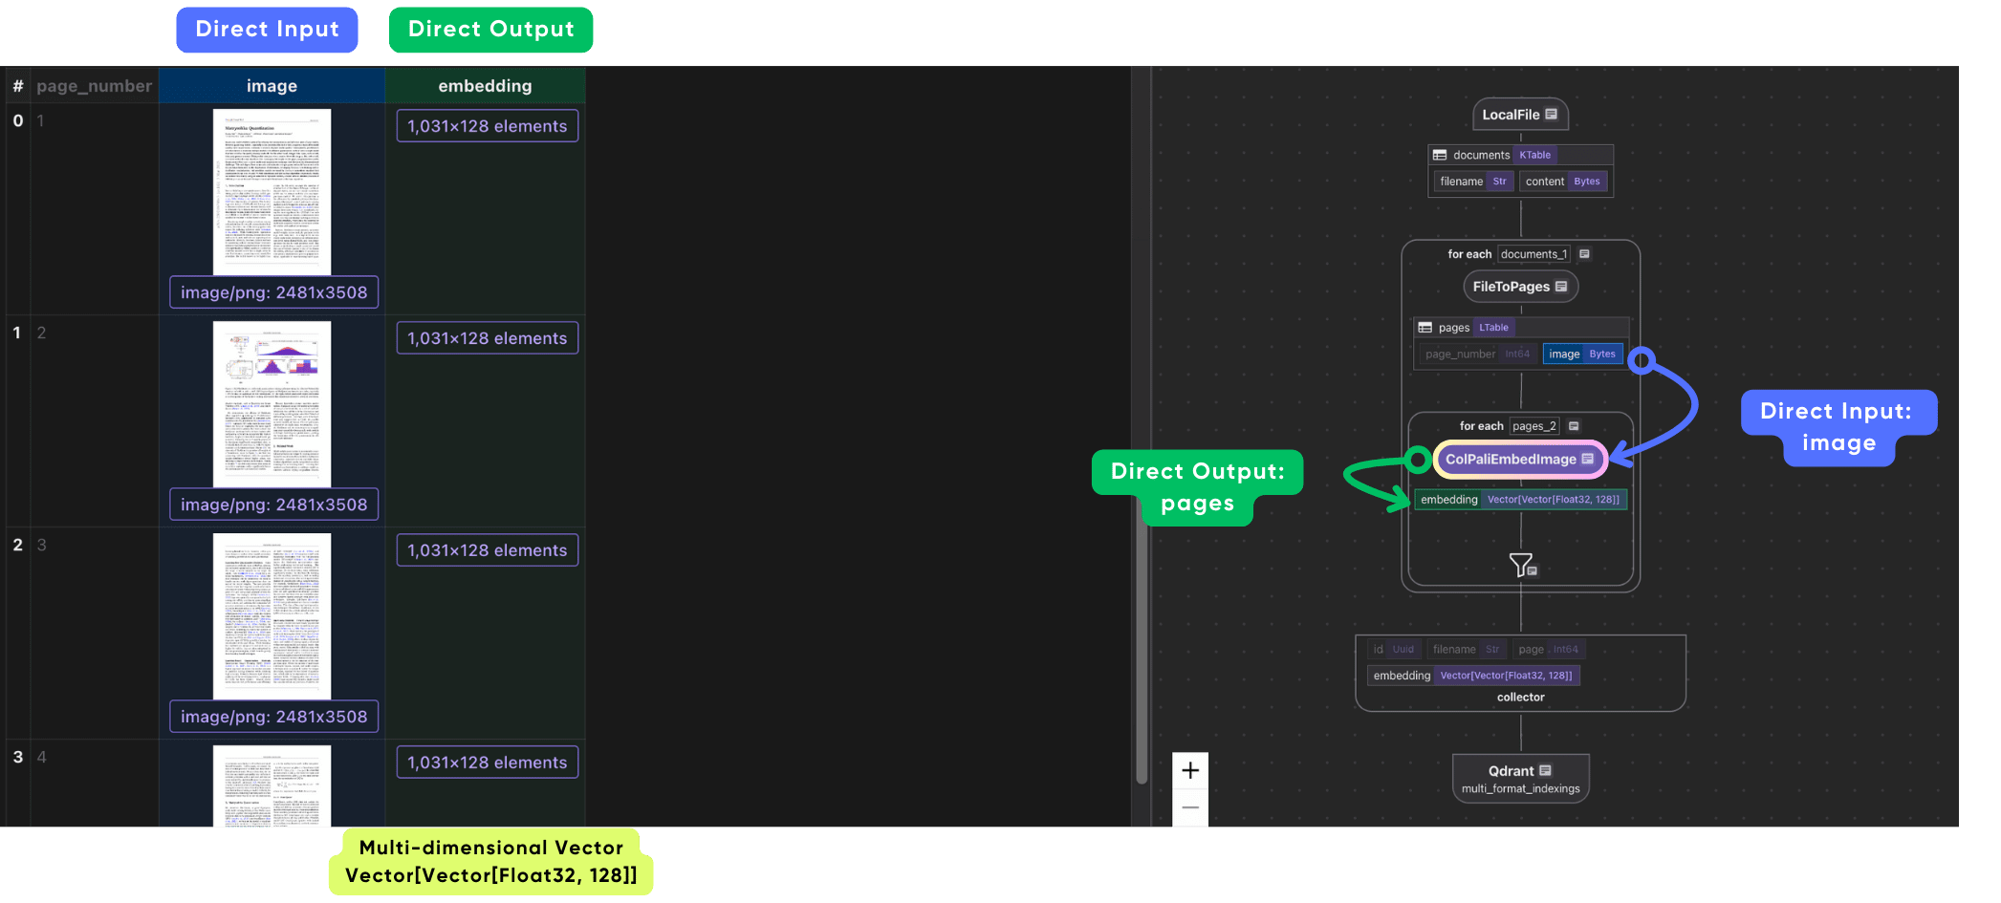Select the image column header
Viewport: 2001px width, 903px height.
[x=272, y=85]
